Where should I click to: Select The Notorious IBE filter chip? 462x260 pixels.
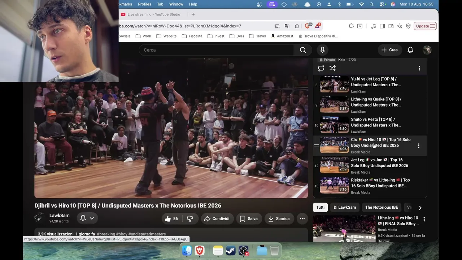[x=382, y=207]
